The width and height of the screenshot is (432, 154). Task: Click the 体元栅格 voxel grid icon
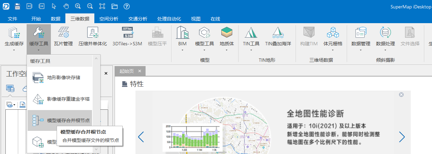pos(333,33)
